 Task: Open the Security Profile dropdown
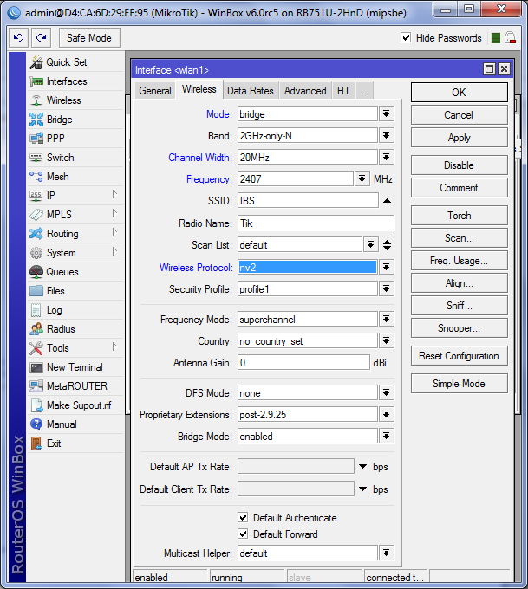pyautogui.click(x=386, y=289)
